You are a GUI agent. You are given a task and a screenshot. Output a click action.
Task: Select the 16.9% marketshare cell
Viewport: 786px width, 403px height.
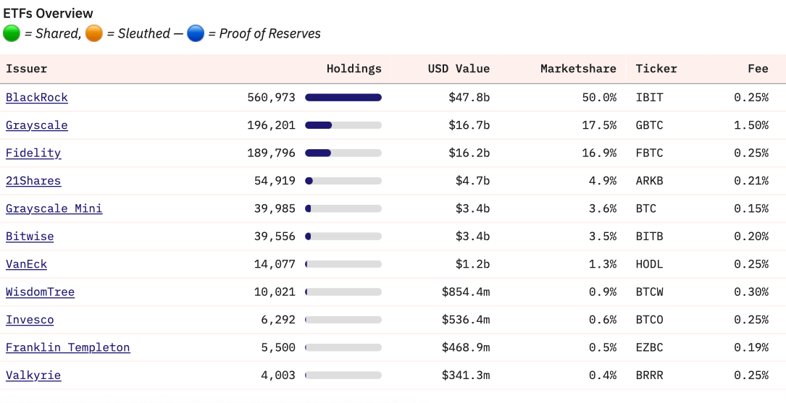point(599,153)
